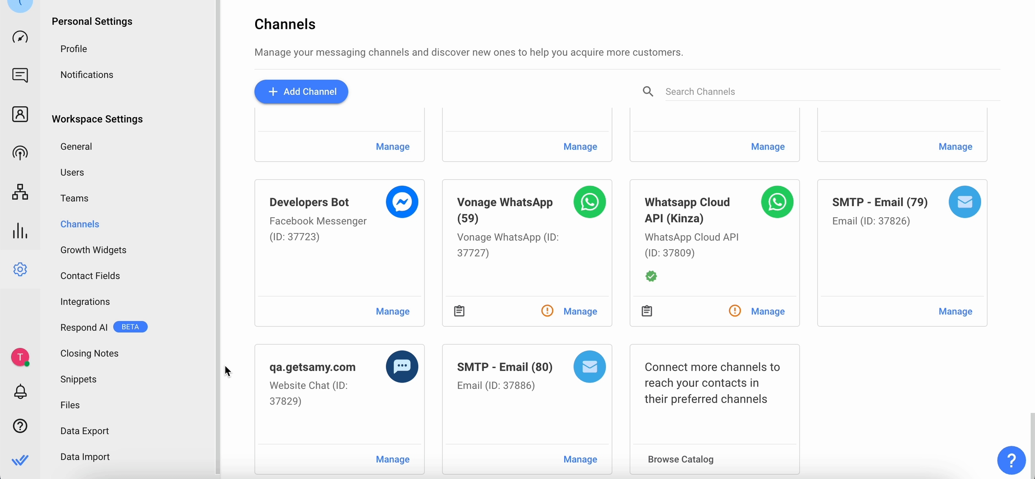Open Growth Widgets settings menu item
Screen dimensions: 1035x479
(x=93, y=250)
